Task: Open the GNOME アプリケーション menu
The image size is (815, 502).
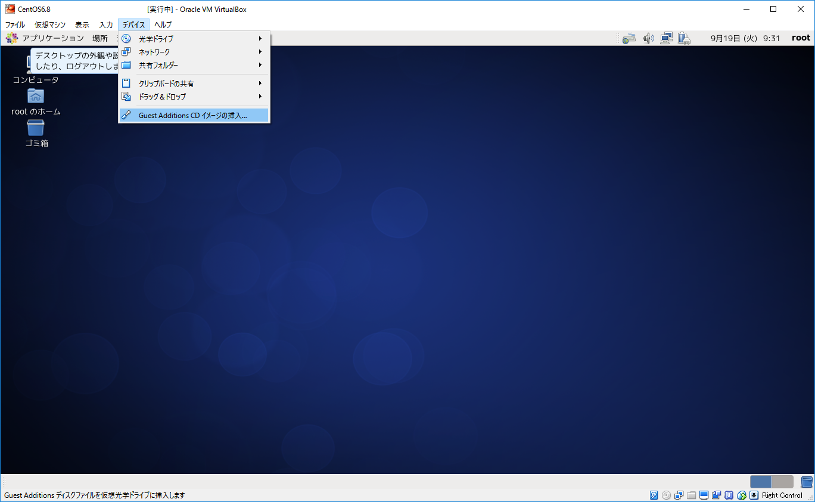Action: 53,38
